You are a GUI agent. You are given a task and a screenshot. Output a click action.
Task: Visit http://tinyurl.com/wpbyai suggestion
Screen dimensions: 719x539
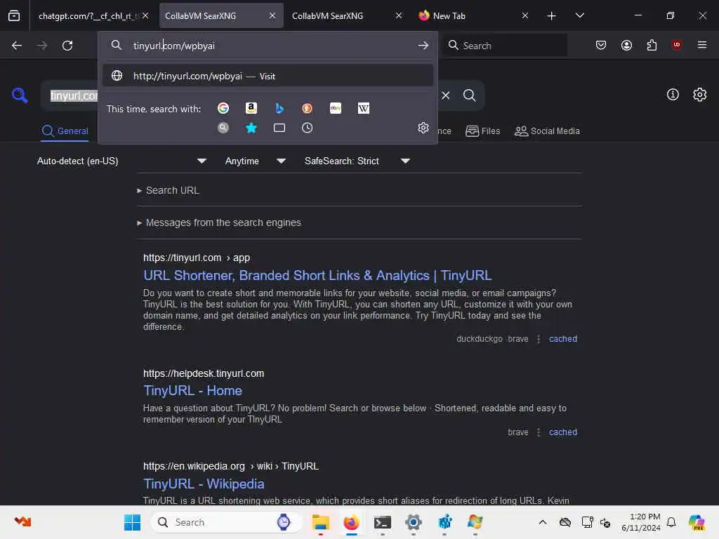tap(268, 76)
